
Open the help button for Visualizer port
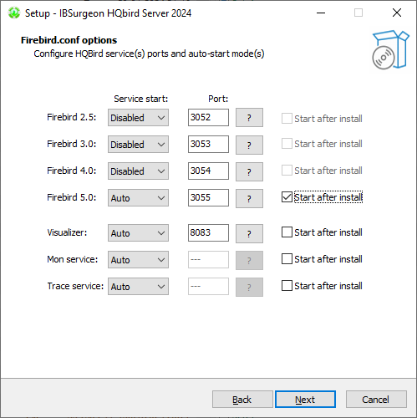pyautogui.click(x=249, y=233)
